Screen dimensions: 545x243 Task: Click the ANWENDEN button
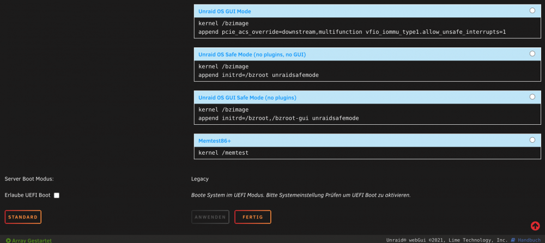(210, 217)
